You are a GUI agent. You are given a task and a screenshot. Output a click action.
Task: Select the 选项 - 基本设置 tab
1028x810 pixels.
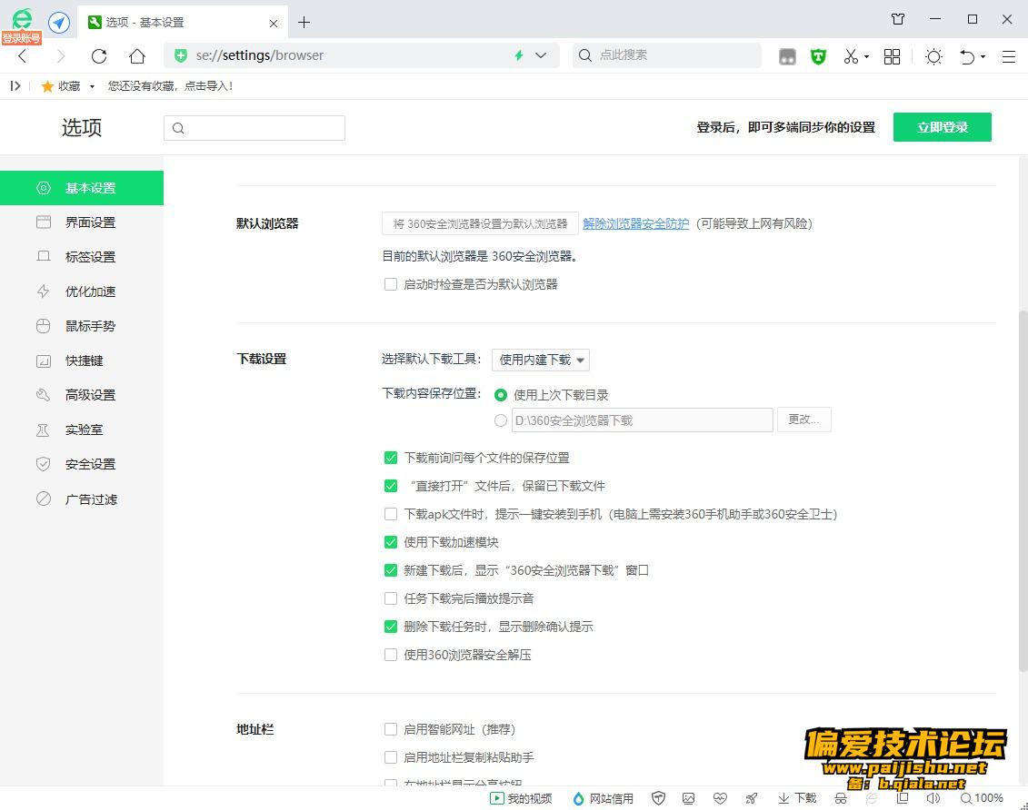click(183, 23)
